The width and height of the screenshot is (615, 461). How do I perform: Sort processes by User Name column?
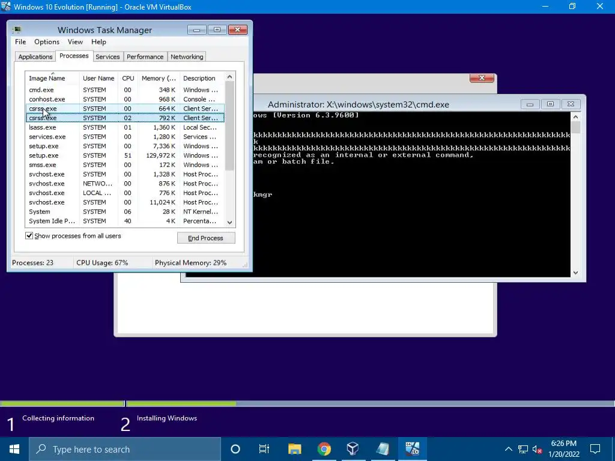pyautogui.click(x=98, y=78)
